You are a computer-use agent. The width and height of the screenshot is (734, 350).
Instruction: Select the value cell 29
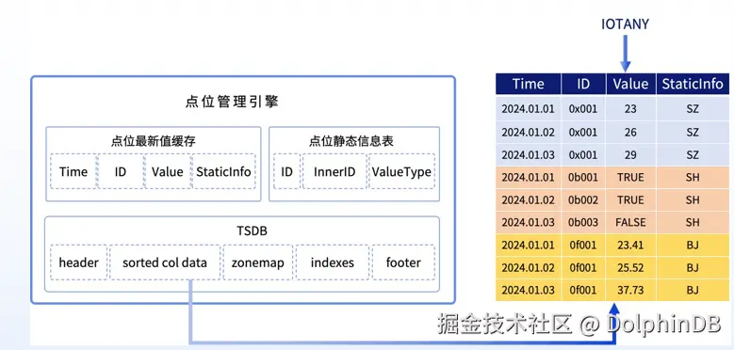click(630, 154)
